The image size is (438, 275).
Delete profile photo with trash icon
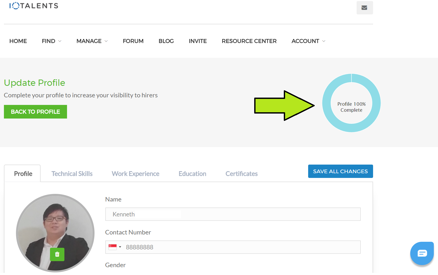pos(57,254)
